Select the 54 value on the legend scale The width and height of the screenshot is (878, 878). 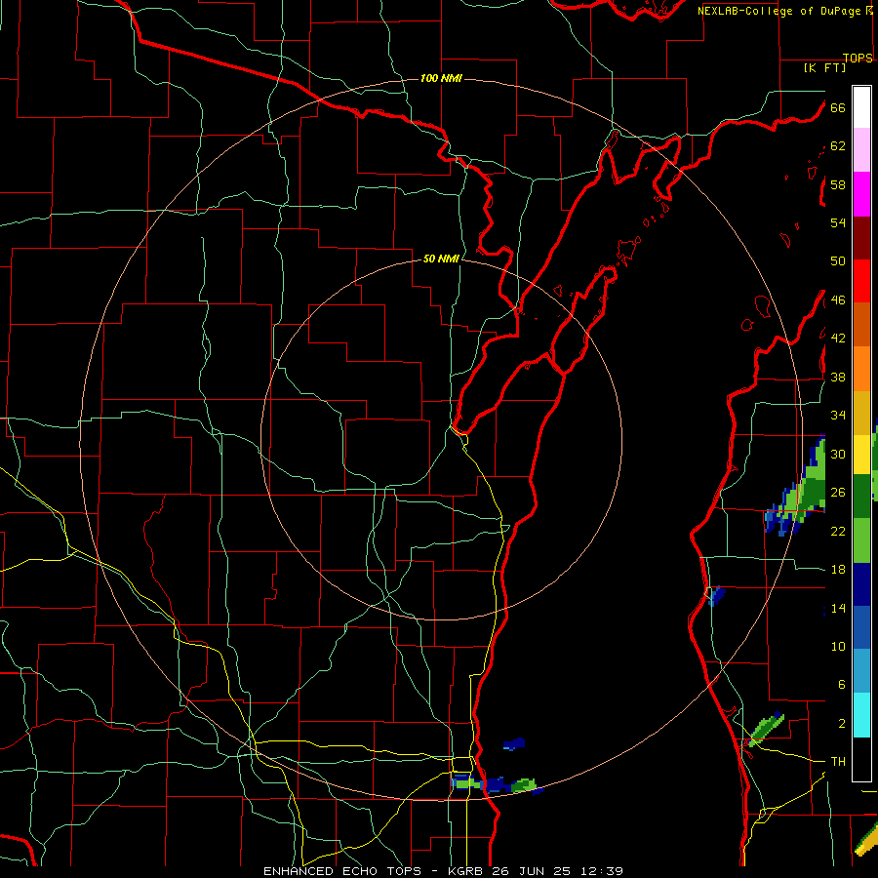tap(838, 222)
